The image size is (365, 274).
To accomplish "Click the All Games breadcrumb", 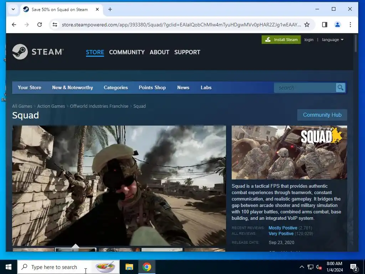I will pos(22,106).
